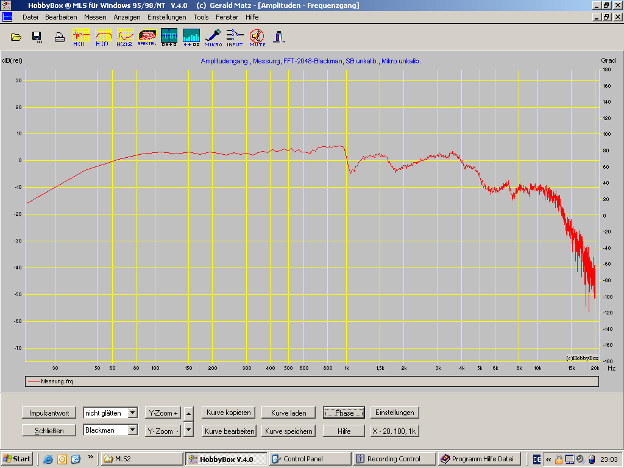Expand the Blackman window dropdown
The image size is (624, 468).
(x=133, y=430)
